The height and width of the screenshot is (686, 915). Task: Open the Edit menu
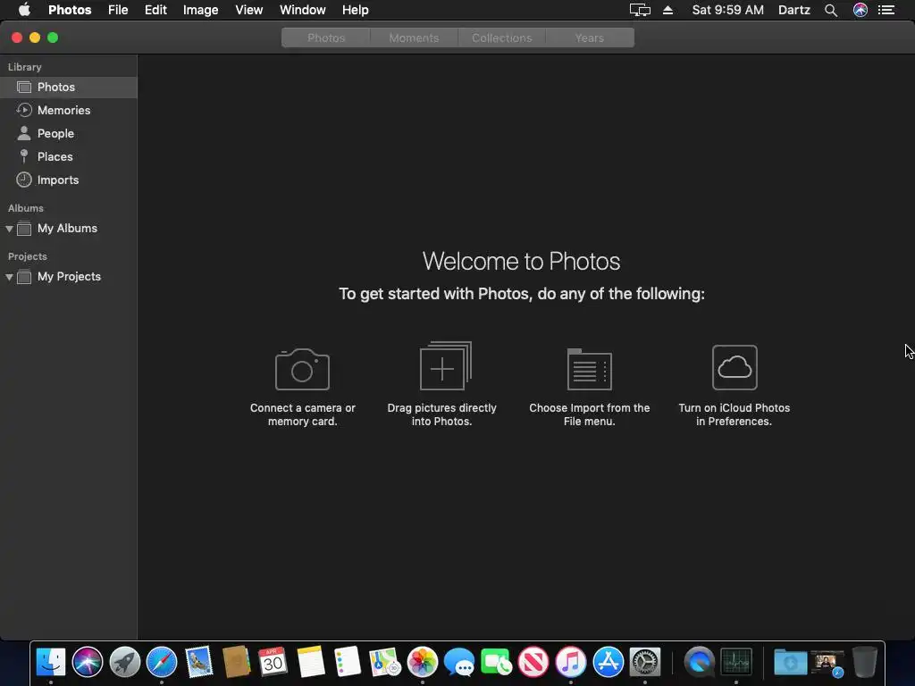(x=155, y=10)
